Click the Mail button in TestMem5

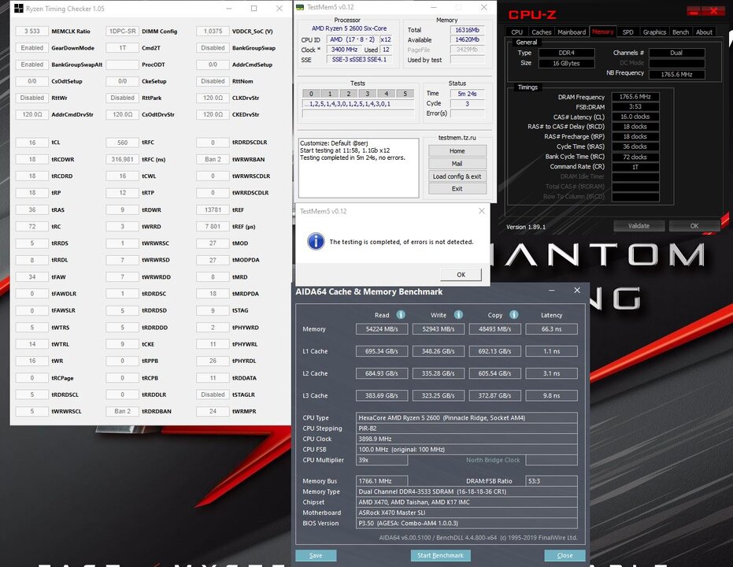click(x=457, y=164)
